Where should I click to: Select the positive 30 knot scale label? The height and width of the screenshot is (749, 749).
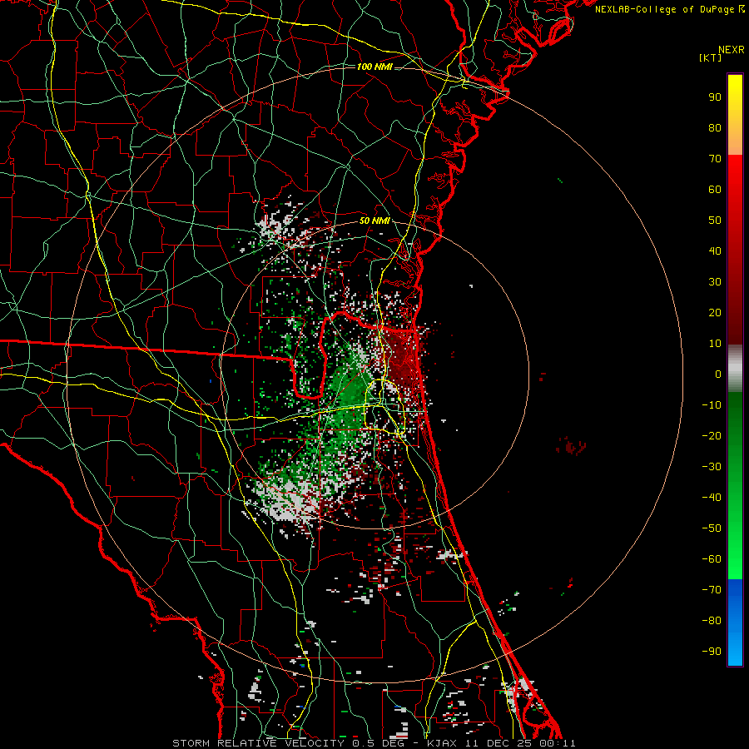pyautogui.click(x=715, y=282)
